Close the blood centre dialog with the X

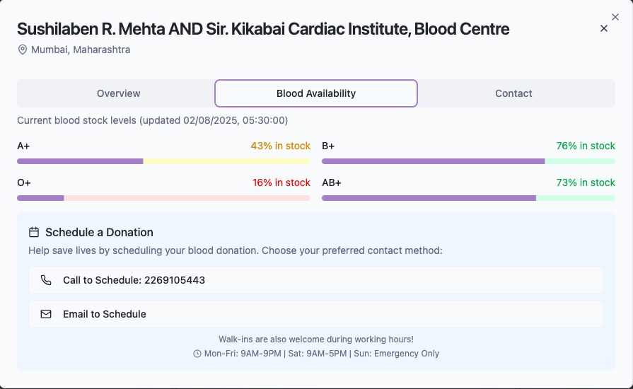tap(604, 28)
